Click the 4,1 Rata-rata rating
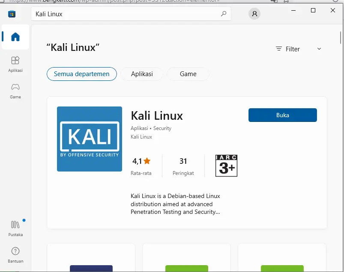Viewport: 344px width, 272px height. coord(141,166)
